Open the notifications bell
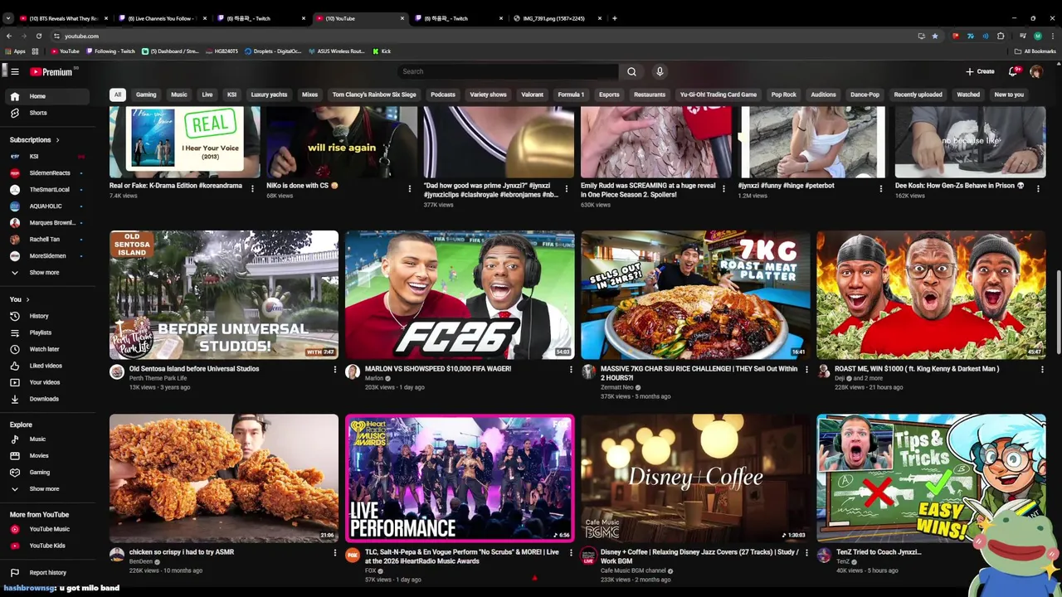The width and height of the screenshot is (1062, 597). click(x=1014, y=71)
